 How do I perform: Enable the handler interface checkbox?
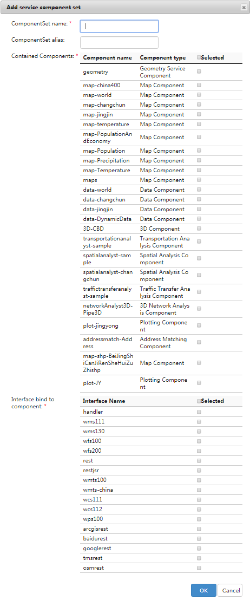click(199, 412)
